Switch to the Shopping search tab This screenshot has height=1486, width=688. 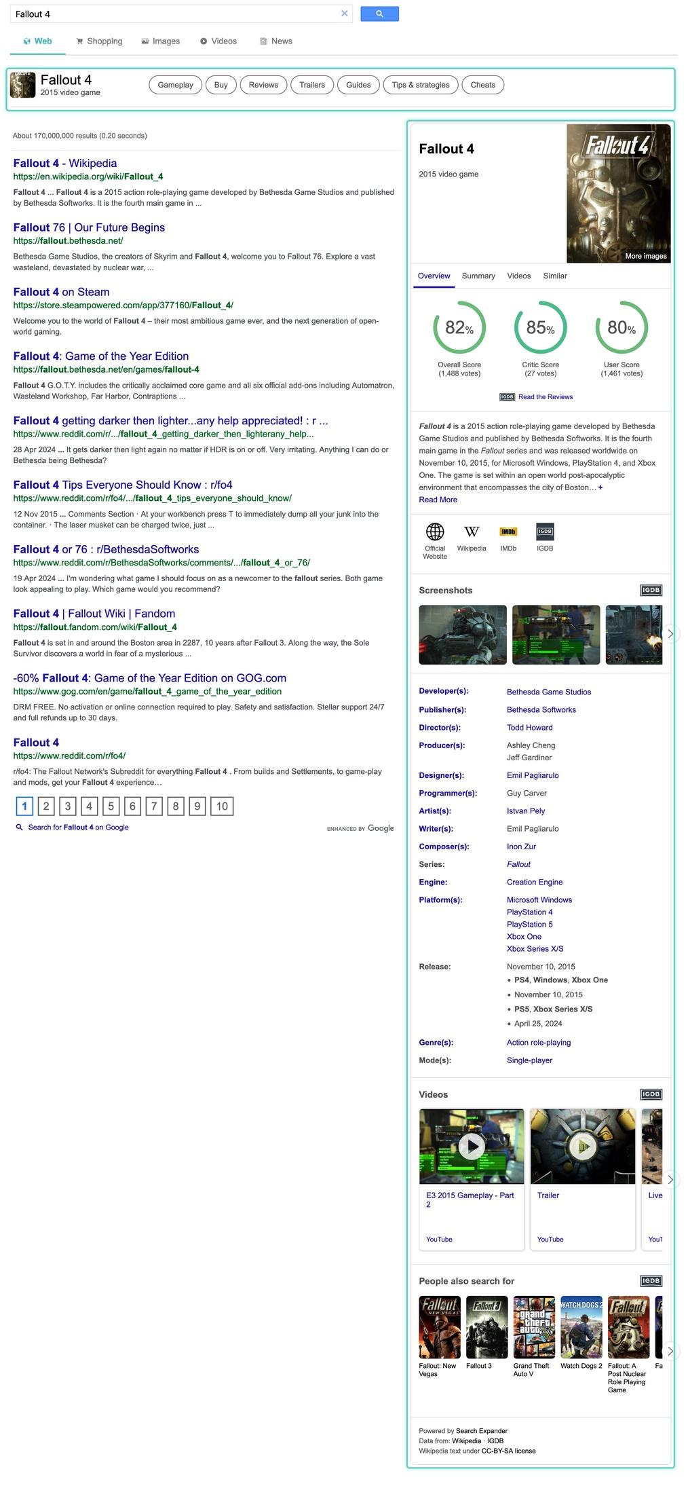point(99,41)
